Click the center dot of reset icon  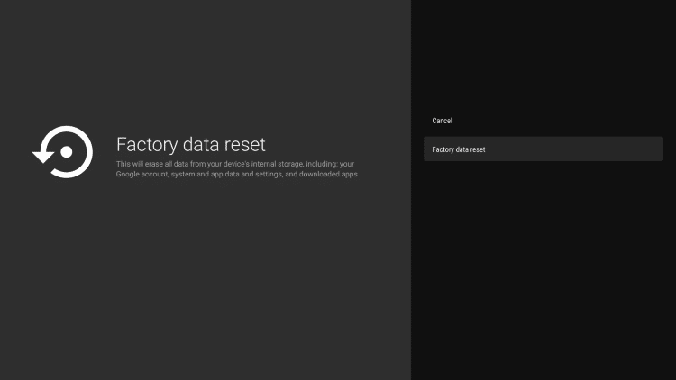tap(66, 152)
